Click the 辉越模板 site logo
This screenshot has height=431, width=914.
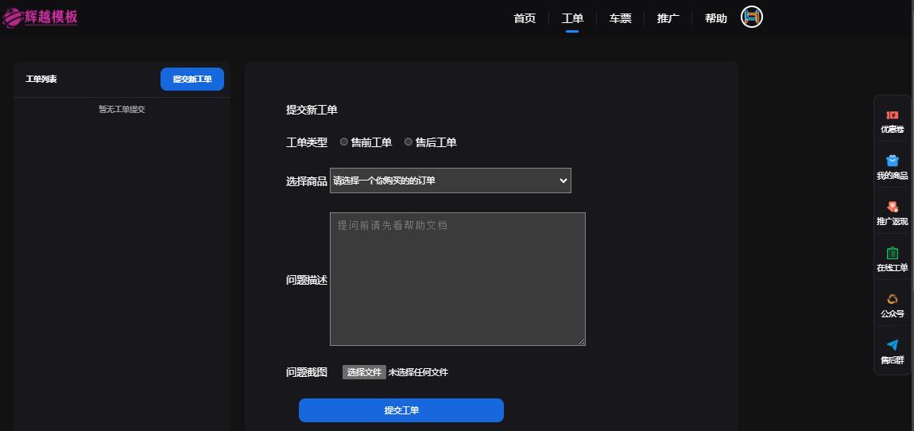41,17
